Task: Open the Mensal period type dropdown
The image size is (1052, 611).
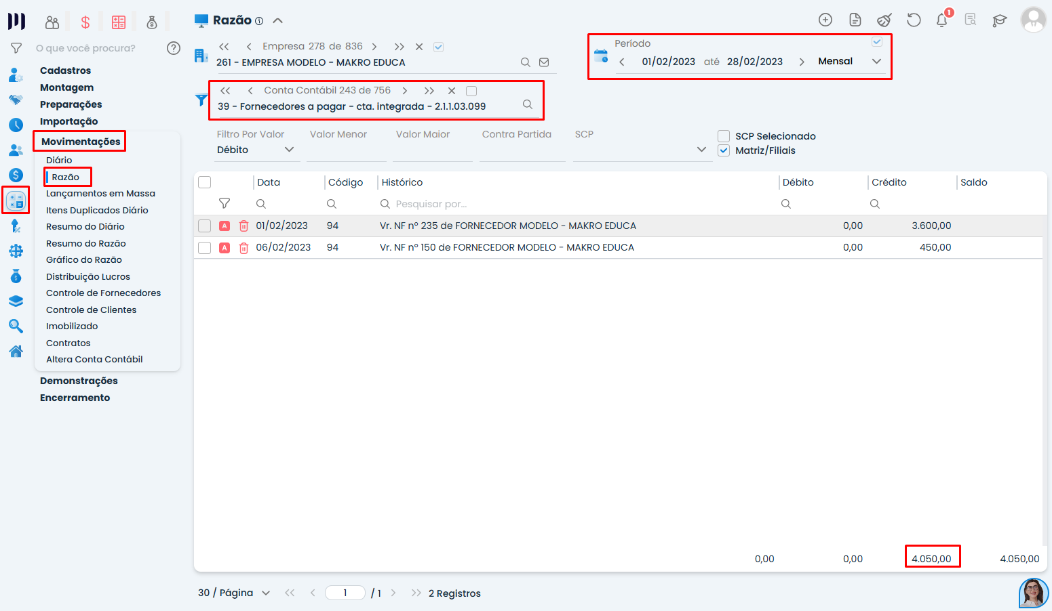Action: point(849,61)
